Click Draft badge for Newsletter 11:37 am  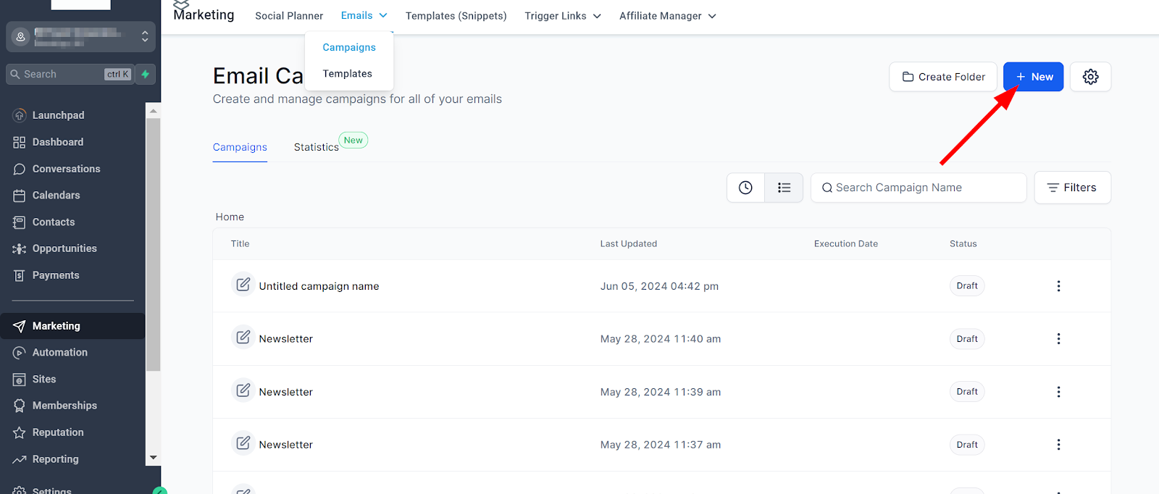967,445
